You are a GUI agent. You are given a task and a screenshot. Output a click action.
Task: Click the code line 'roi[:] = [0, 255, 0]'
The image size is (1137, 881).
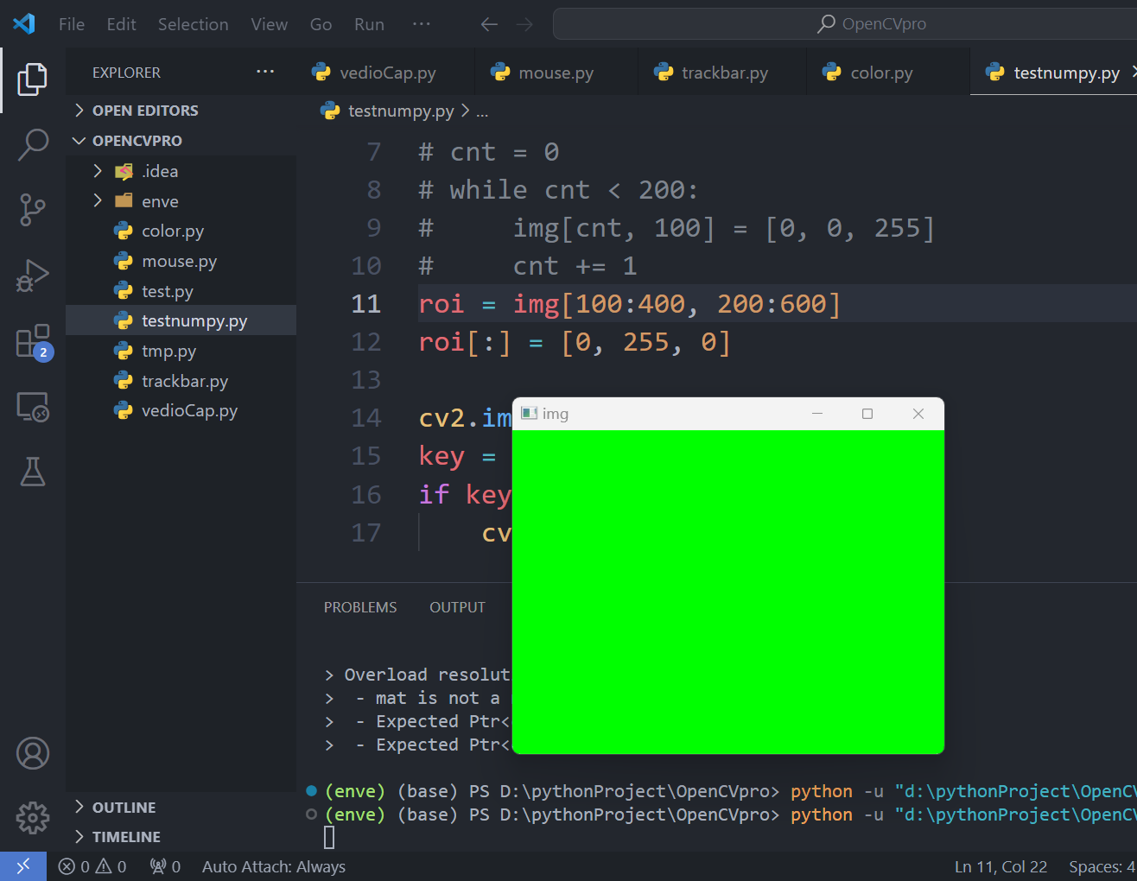pyautogui.click(x=575, y=342)
